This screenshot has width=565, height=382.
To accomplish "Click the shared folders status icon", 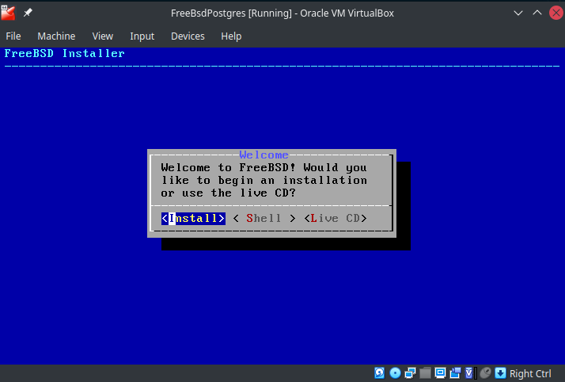I will (425, 373).
